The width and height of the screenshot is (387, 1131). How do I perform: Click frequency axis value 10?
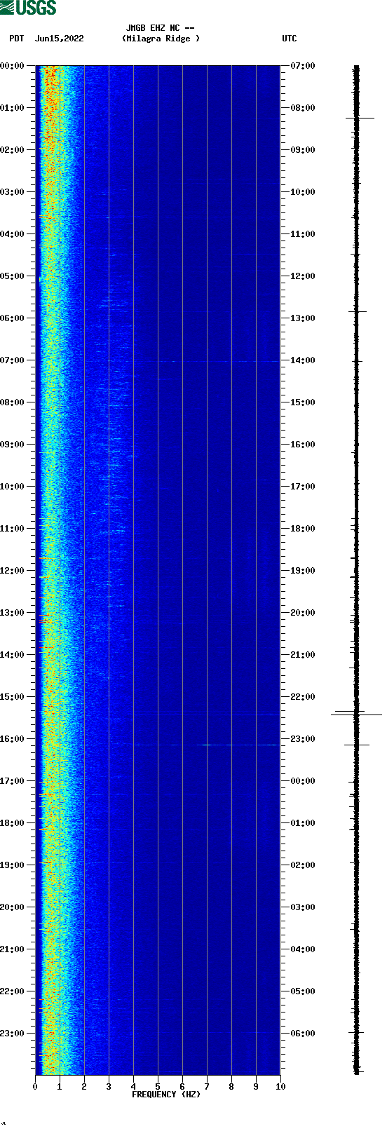(x=280, y=1087)
